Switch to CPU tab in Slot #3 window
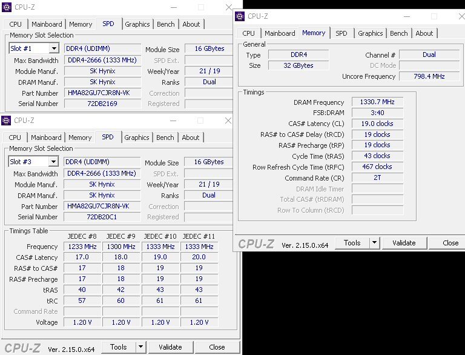 point(15,138)
